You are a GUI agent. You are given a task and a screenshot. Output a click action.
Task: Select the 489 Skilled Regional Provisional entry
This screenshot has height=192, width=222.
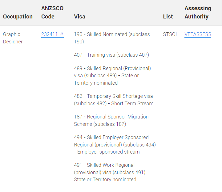pos(112,76)
